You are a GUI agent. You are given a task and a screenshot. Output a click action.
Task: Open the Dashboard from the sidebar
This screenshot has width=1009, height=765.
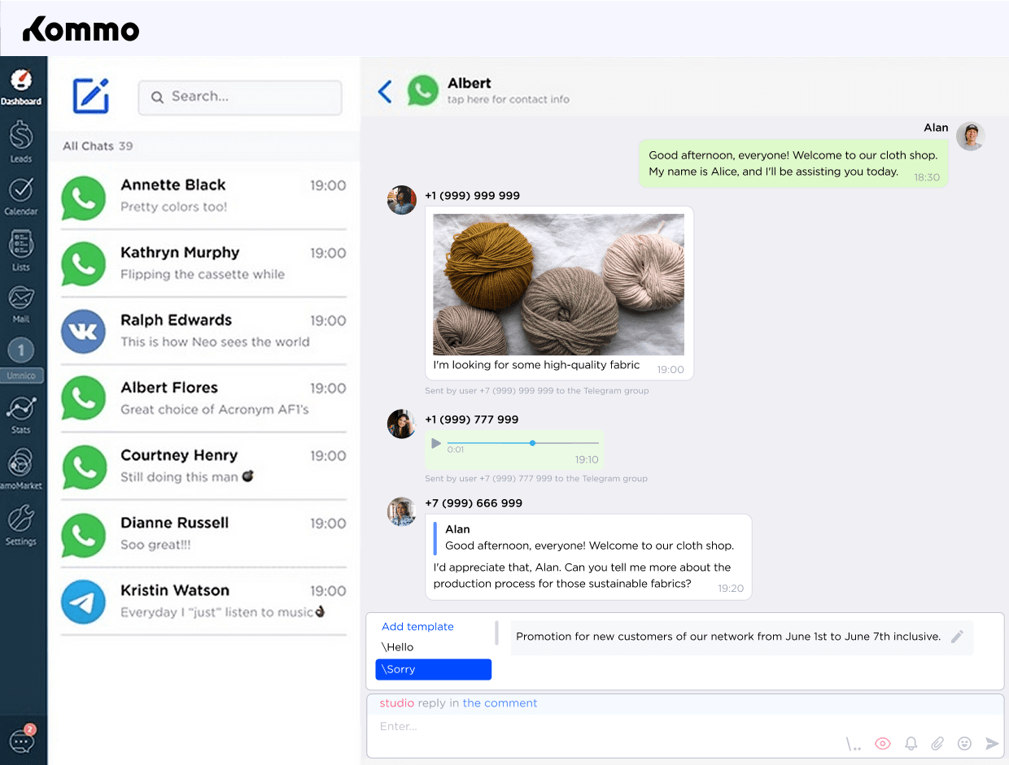tap(21, 86)
